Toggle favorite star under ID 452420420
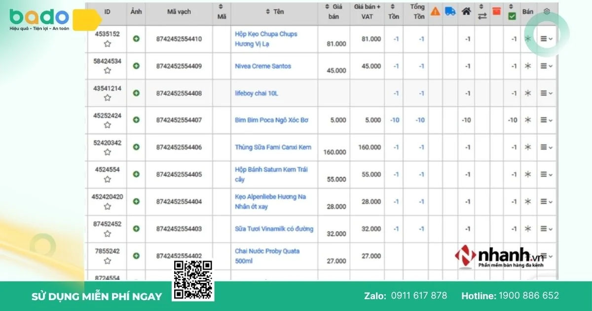Screen dimensions: 592x311 pyautogui.click(x=107, y=207)
